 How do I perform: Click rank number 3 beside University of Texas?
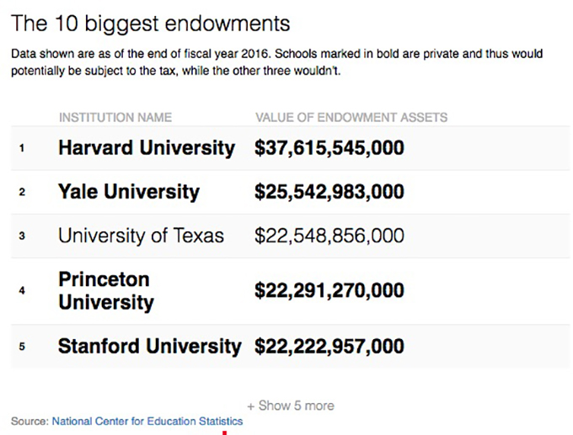click(21, 236)
